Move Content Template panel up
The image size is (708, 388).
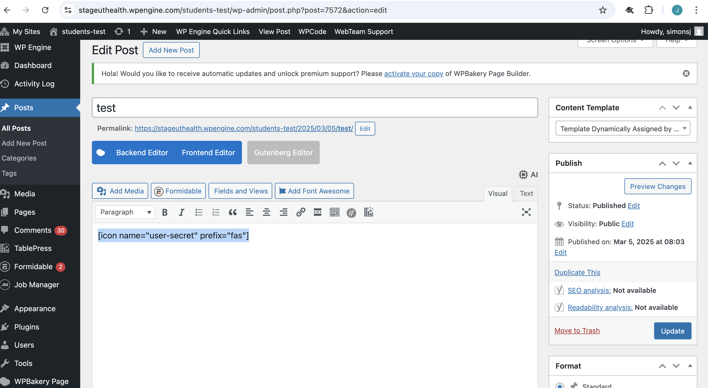coord(662,108)
